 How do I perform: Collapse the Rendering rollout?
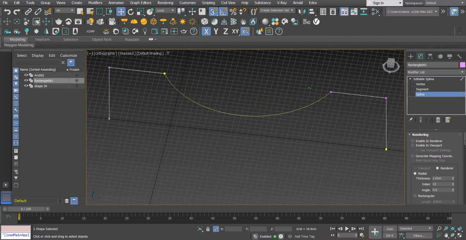[420, 134]
